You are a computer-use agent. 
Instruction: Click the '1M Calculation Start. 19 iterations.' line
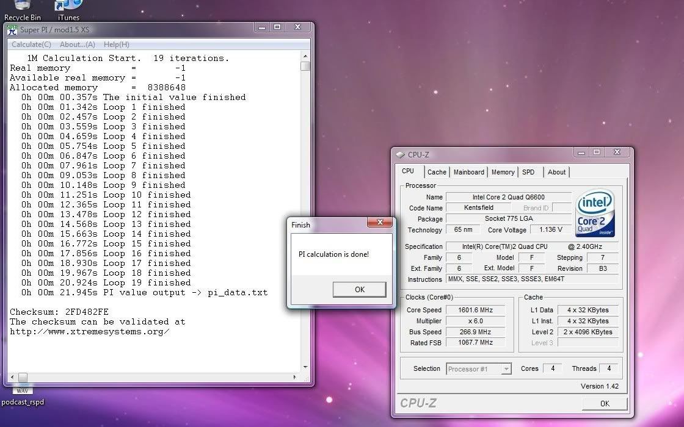(128, 59)
